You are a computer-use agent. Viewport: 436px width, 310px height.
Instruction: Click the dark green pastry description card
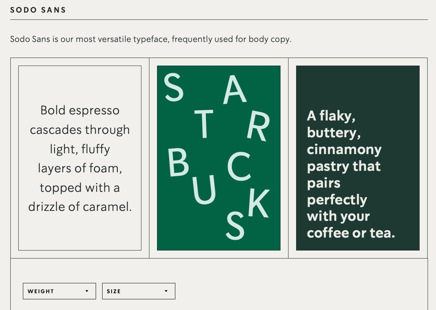point(358,158)
